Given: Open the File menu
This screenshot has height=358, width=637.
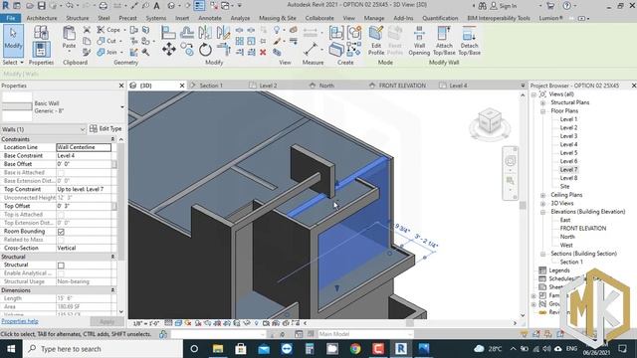Looking at the screenshot, I should pos(11,18).
